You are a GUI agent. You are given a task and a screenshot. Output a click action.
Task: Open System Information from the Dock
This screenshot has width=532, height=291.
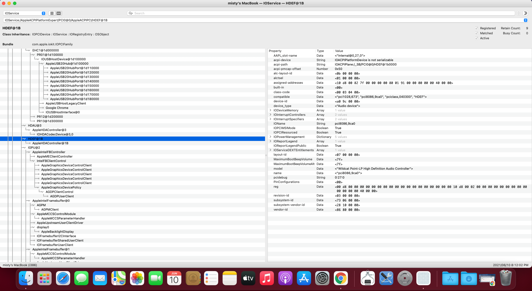[368, 278]
